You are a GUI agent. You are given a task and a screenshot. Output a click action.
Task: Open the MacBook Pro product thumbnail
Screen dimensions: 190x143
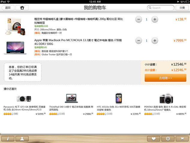click(x=15, y=47)
